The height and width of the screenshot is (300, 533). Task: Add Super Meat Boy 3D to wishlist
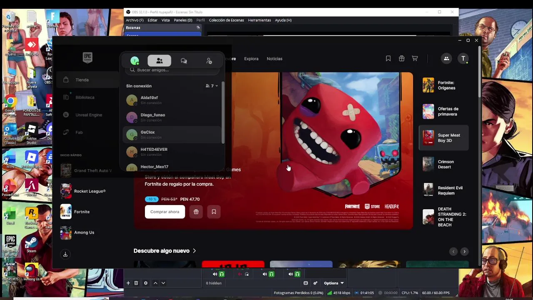[214, 212]
